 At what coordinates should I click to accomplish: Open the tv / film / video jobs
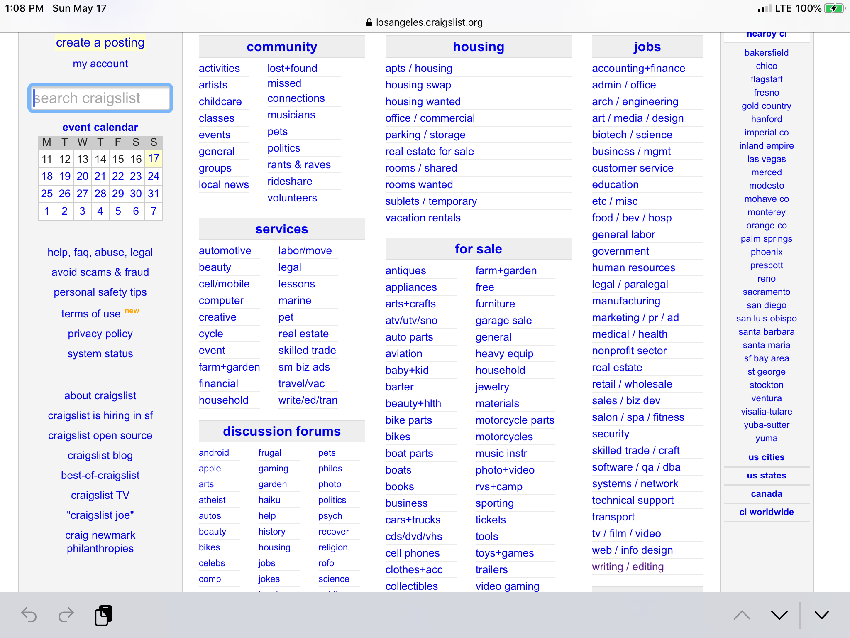626,533
